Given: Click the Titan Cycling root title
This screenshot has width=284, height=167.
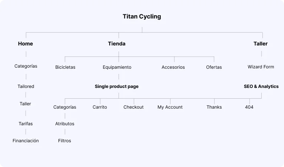Looking at the screenshot, I should [142, 17].
